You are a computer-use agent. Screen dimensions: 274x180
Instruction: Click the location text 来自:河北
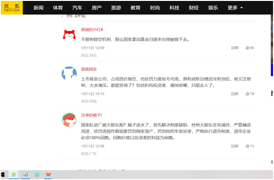tap(89, 55)
